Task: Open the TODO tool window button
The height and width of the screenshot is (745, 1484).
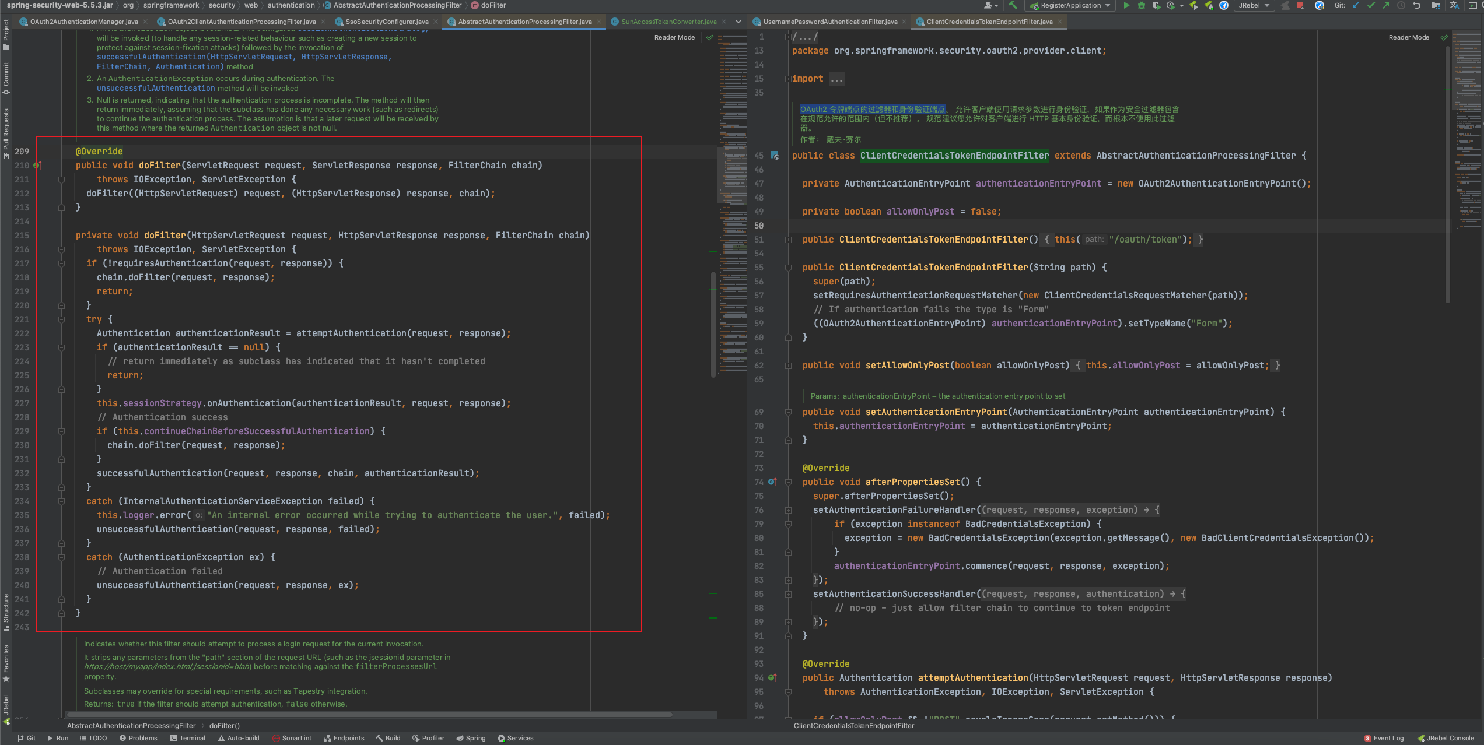Action: [x=93, y=738]
